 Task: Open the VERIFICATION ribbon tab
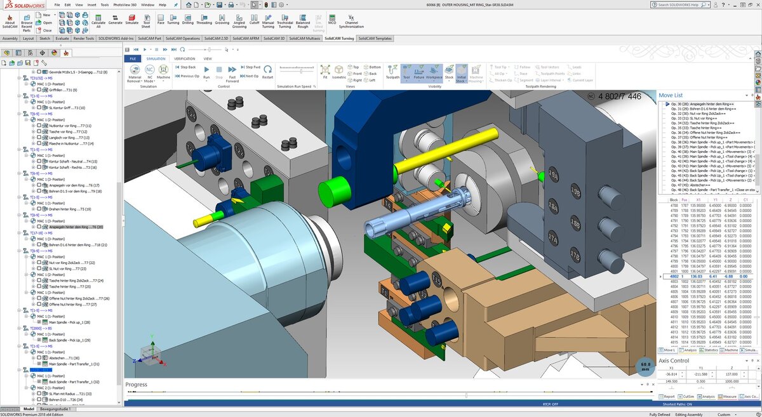[x=185, y=58]
